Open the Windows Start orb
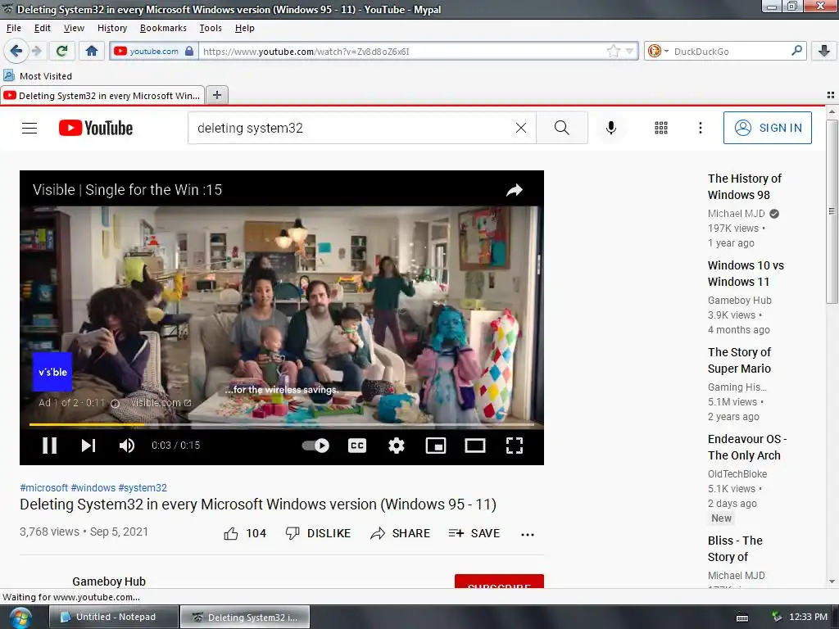The width and height of the screenshot is (839, 629). (20, 618)
